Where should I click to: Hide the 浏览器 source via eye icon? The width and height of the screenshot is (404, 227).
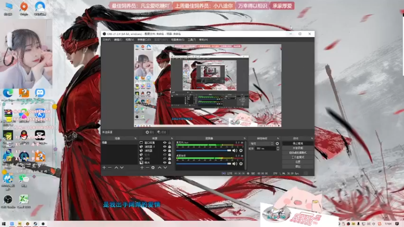tap(165, 150)
